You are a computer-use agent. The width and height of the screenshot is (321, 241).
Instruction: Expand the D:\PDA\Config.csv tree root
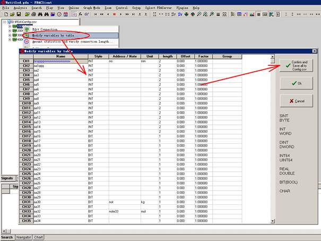4,22
